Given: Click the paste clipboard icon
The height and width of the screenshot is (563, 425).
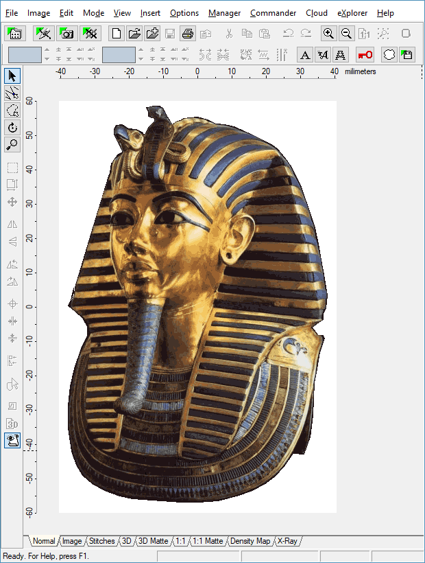Looking at the screenshot, I should pos(264,34).
